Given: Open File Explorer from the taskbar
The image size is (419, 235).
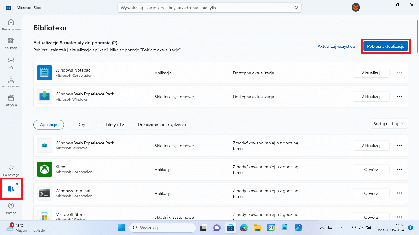Looking at the screenshot, I should (257, 228).
